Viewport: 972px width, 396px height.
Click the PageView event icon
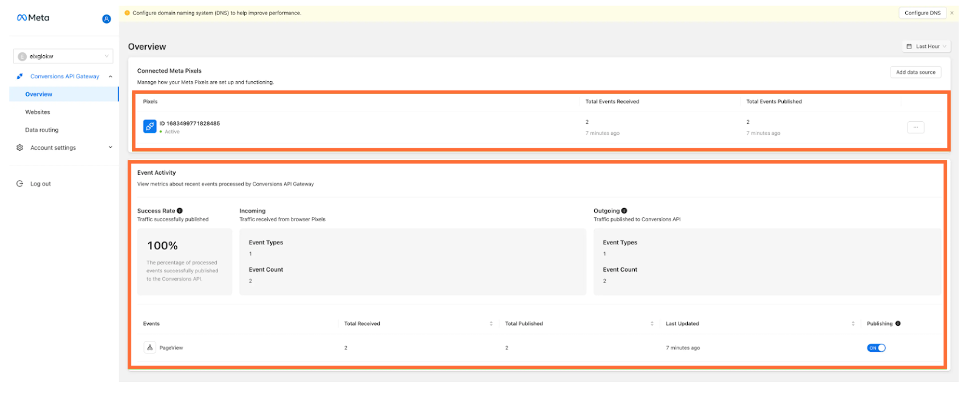click(149, 347)
